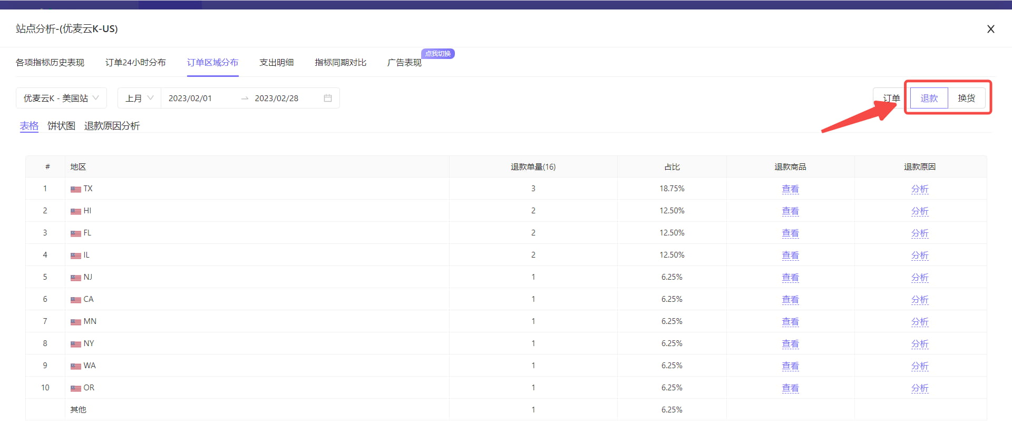Expand the 优麦云K - 美国站 store dropdown
Screen dimensions: 1012x433
pyautogui.click(x=61, y=98)
